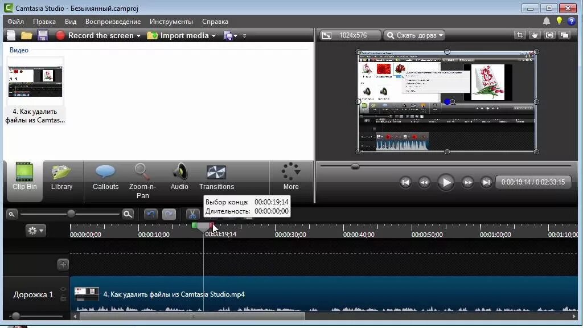The width and height of the screenshot is (583, 328).
Task: Save project with the floppy disk icon
Action: click(42, 35)
